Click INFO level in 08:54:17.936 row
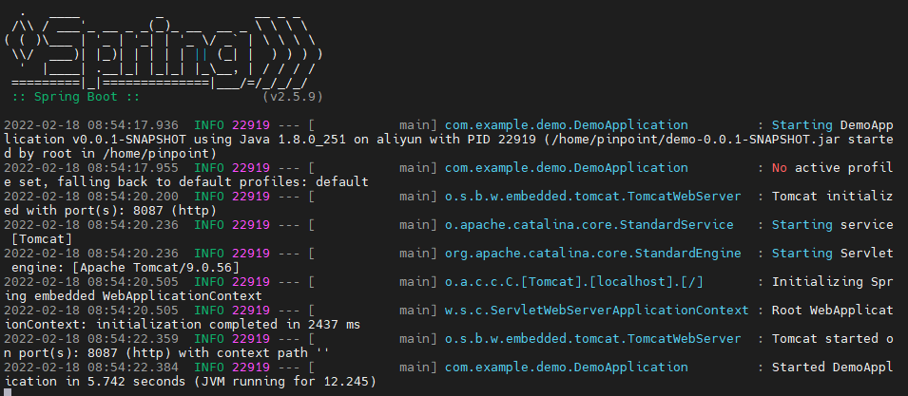The image size is (908, 396). point(208,125)
